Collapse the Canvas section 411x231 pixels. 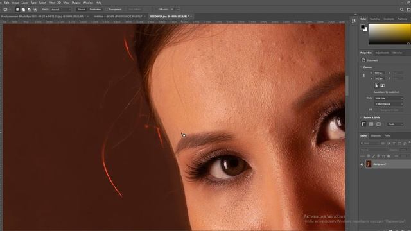coord(361,67)
